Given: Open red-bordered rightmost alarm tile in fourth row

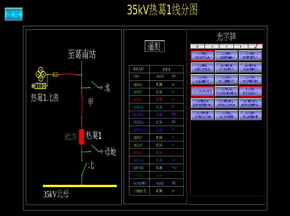Looking at the screenshot, I should [x=251, y=91].
